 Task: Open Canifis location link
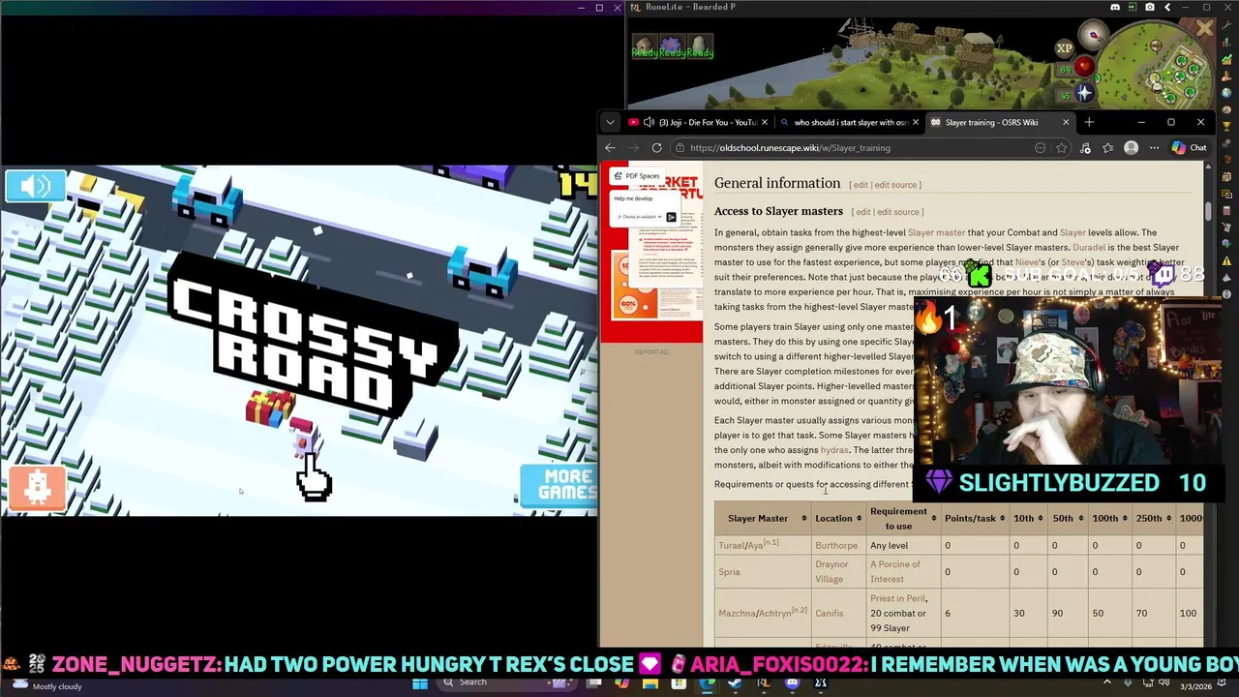(830, 614)
